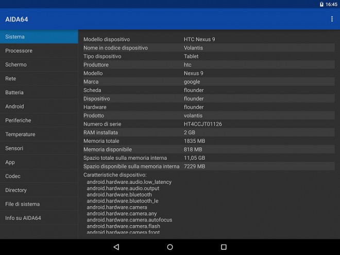Select Spazio disponibile sulla memoria interna
This screenshot has height=255, width=340.
click(x=131, y=166)
